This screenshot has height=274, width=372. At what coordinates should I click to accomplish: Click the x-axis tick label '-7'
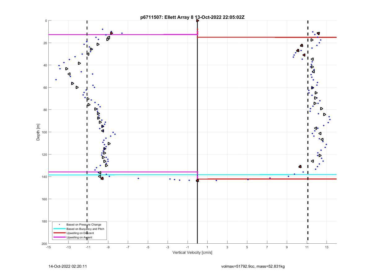(128, 247)
